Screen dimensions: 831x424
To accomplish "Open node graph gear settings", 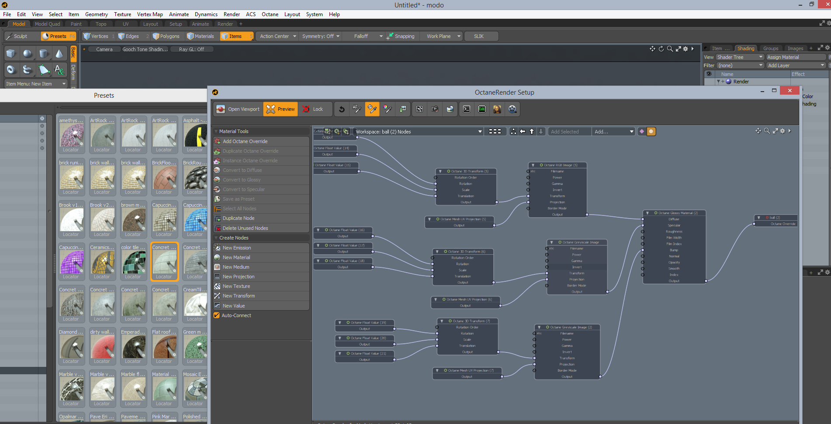I will tap(783, 131).
